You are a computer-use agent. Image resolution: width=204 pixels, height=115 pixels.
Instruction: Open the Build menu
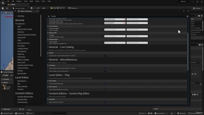pos(31,1)
